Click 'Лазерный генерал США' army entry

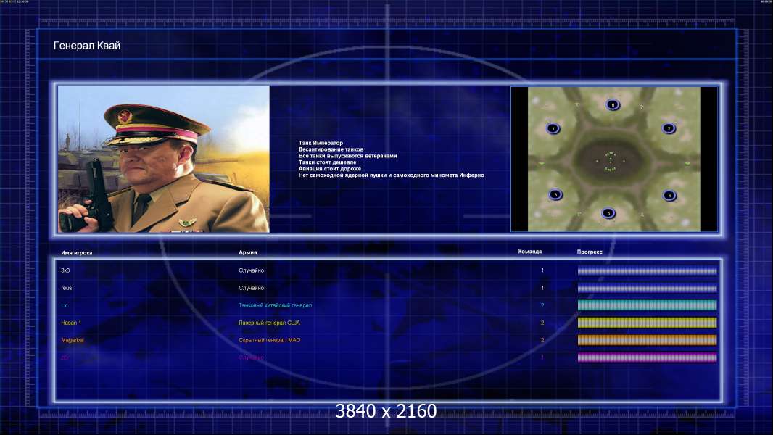tap(269, 323)
